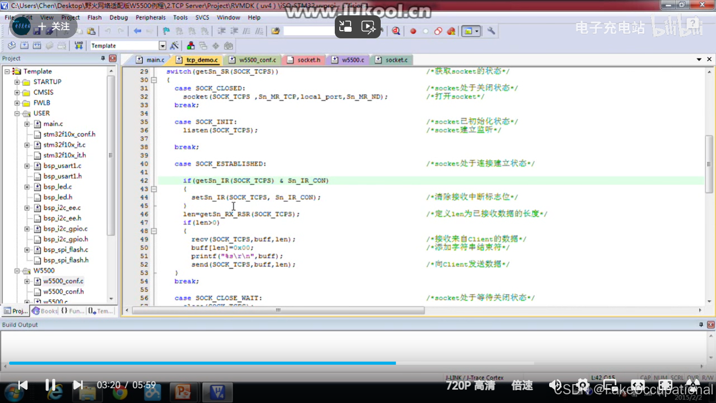This screenshot has height=403, width=716.
Task: Open the editor tab list dropdown arrow
Action: tap(699, 60)
